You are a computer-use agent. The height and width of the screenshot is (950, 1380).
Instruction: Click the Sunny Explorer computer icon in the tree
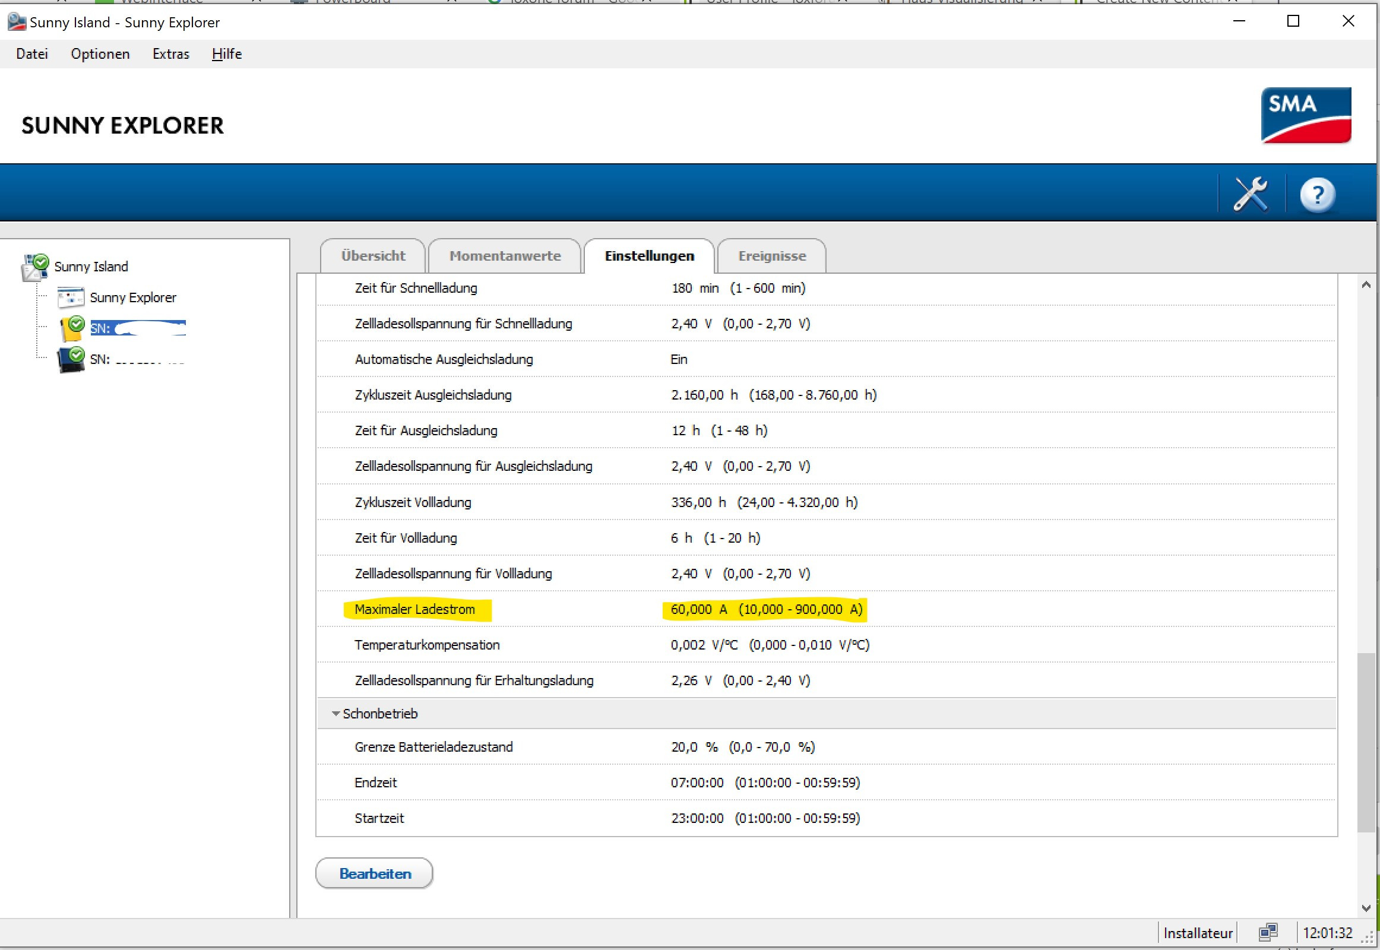click(70, 297)
